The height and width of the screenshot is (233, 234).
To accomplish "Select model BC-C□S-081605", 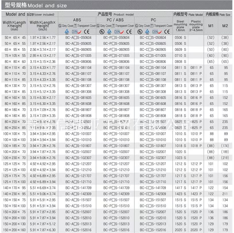I will pyautogui.click(x=153, y=98).
